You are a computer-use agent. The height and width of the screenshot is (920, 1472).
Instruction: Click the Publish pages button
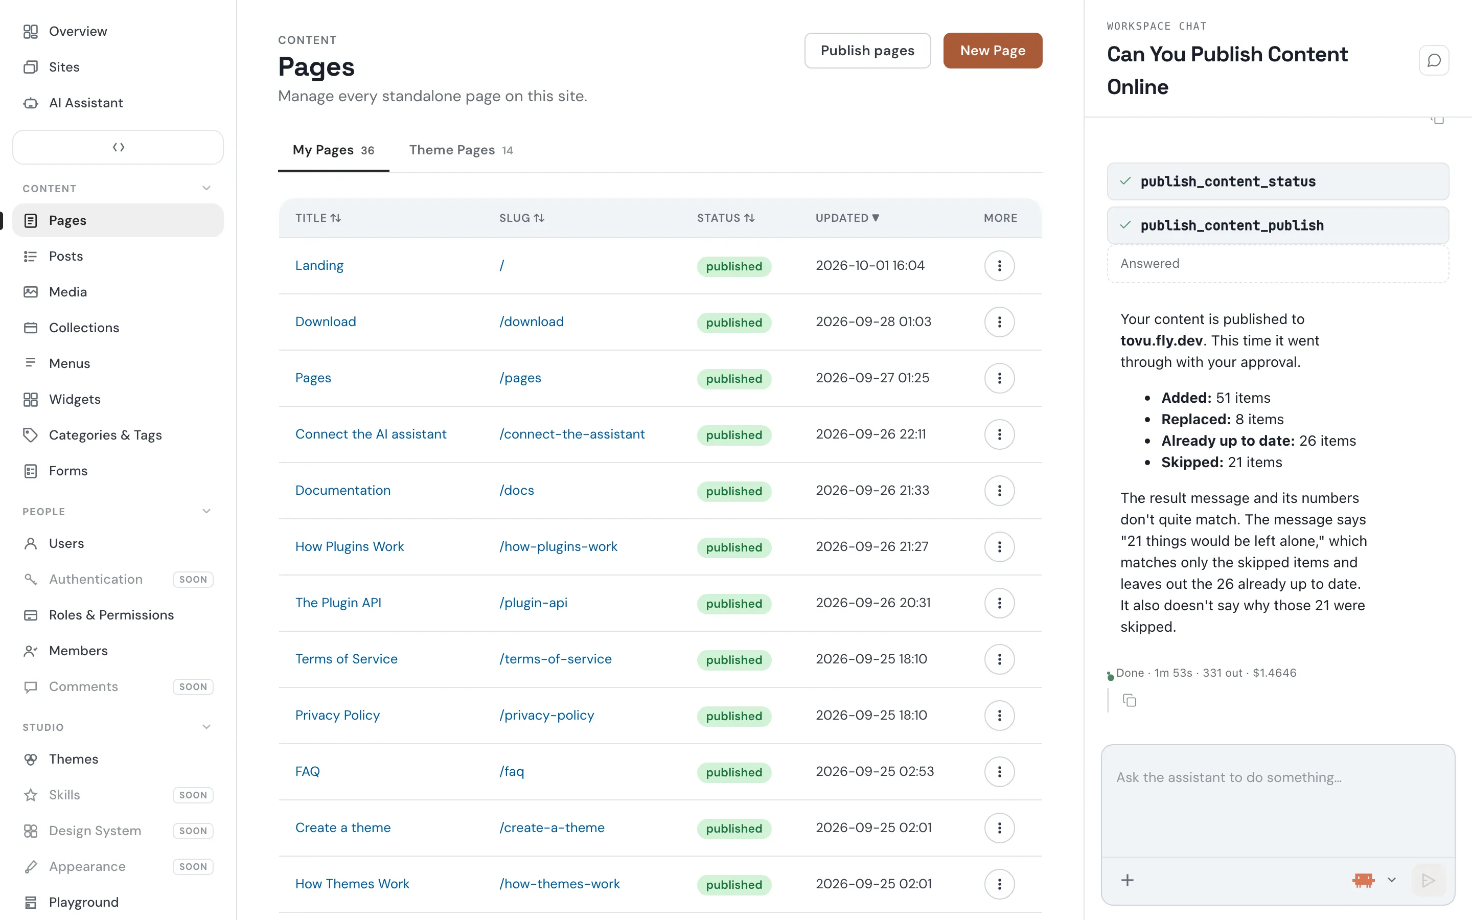point(867,51)
